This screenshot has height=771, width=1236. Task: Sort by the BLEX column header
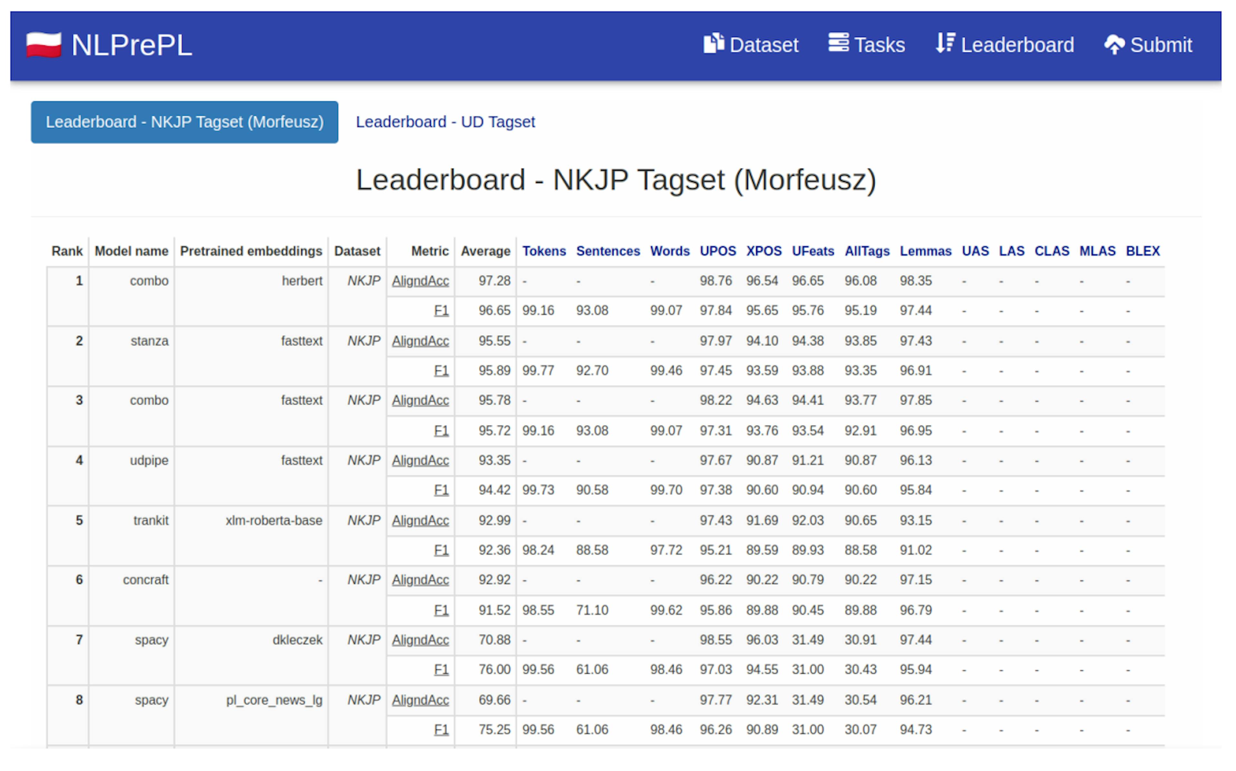click(x=1143, y=251)
